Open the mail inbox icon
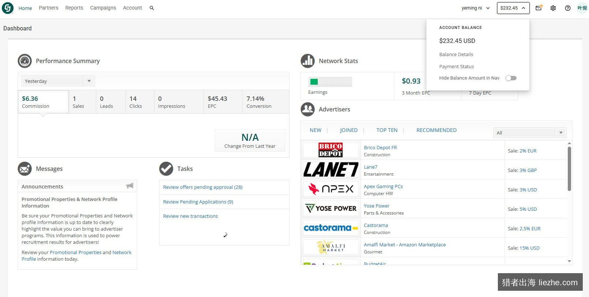Image resolution: width=589 pixels, height=297 pixels. point(538,8)
